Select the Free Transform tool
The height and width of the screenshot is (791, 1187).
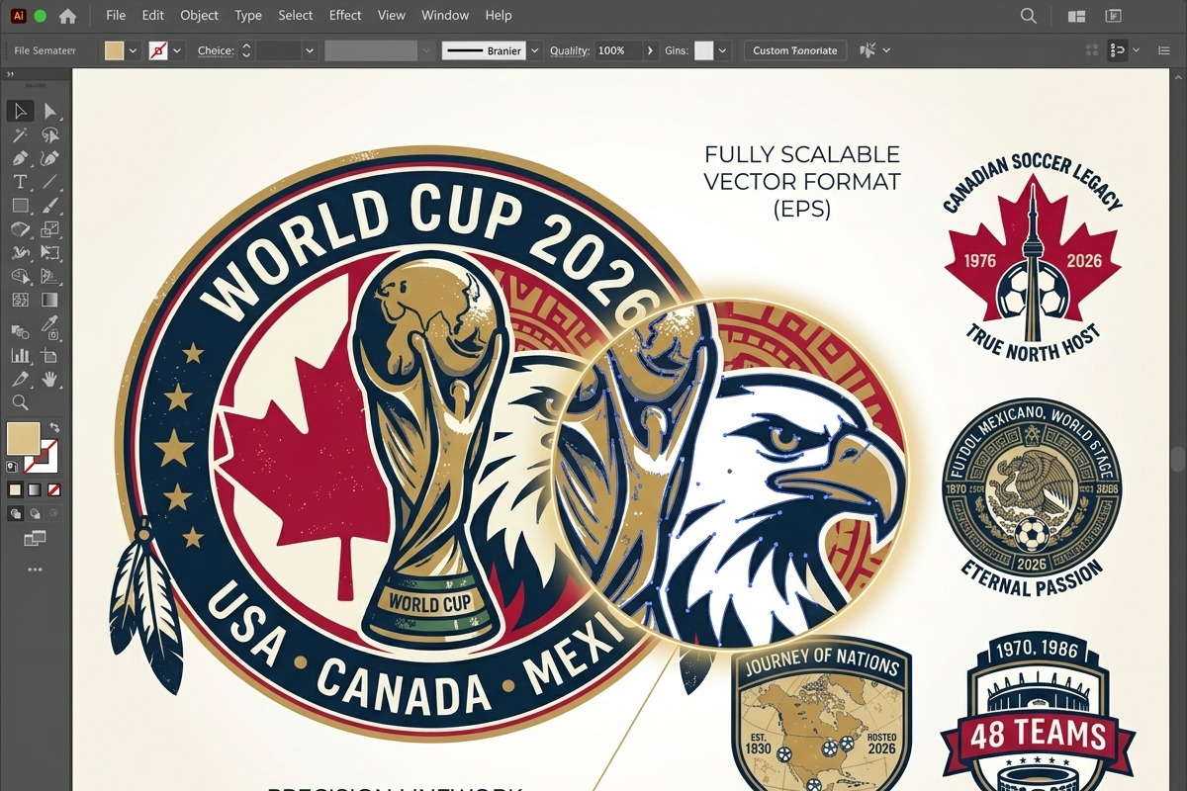coord(49,253)
